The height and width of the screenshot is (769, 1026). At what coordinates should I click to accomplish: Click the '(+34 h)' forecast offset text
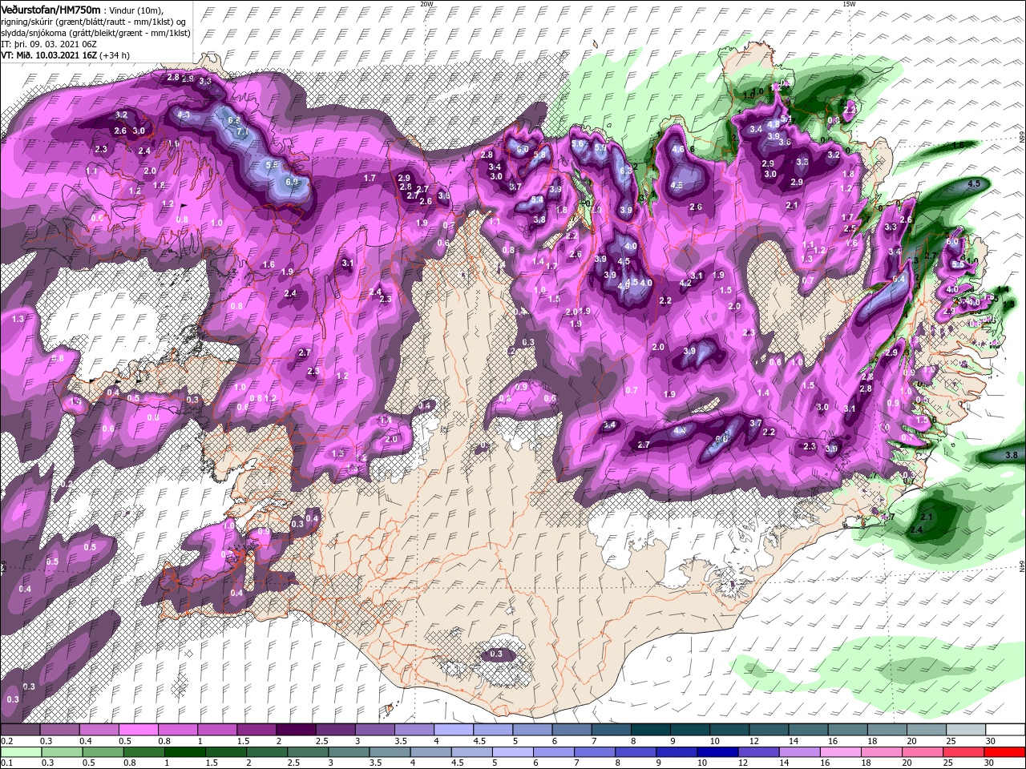pos(115,55)
